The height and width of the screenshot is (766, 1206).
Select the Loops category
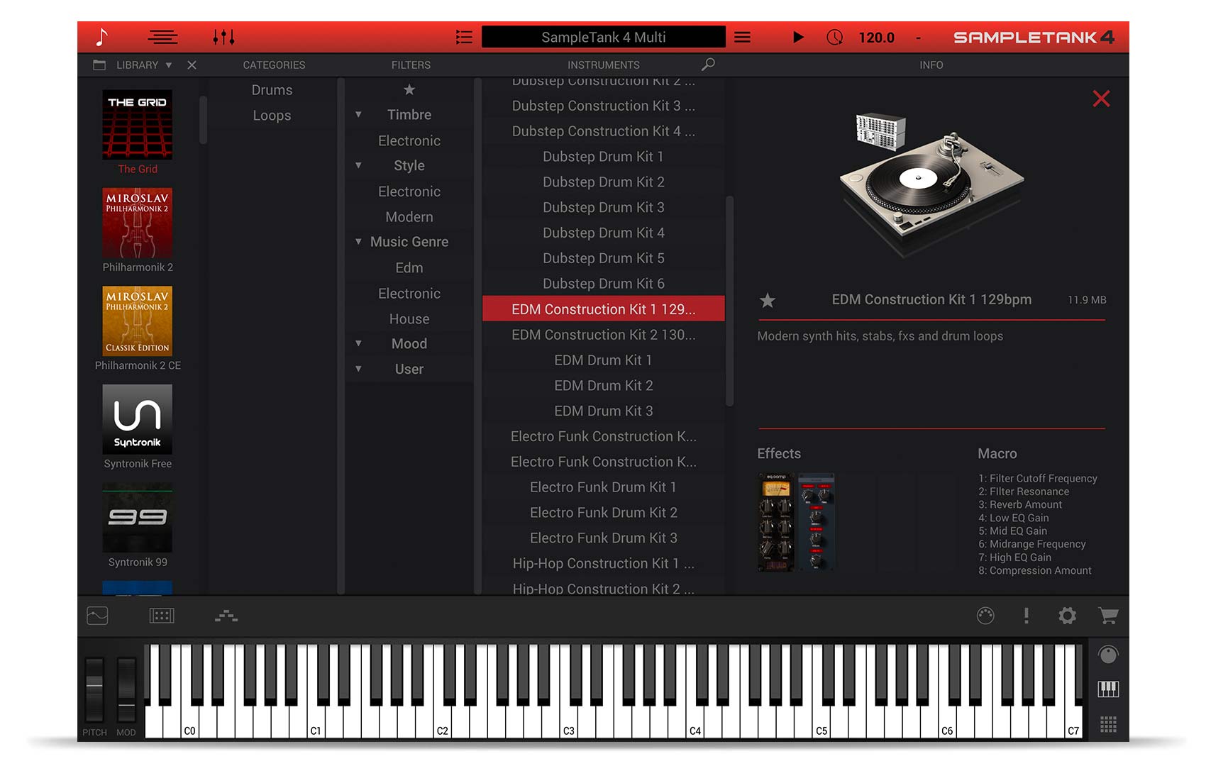[272, 116]
